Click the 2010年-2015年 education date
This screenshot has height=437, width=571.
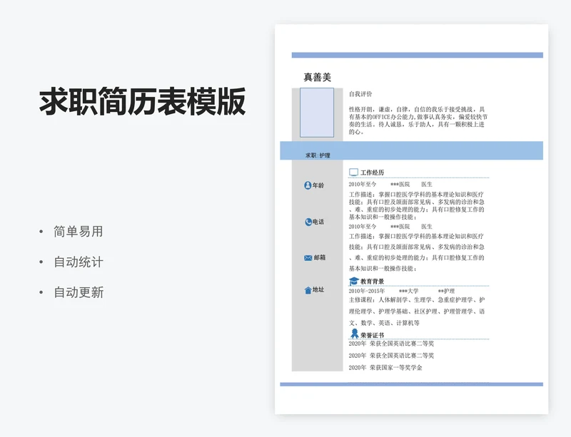pyautogui.click(x=367, y=291)
